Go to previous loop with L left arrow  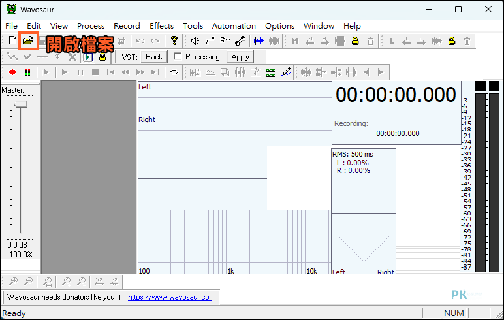pyautogui.click(x=406, y=41)
